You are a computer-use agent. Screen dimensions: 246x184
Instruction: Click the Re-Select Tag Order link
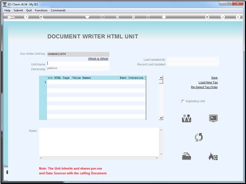(x=204, y=87)
